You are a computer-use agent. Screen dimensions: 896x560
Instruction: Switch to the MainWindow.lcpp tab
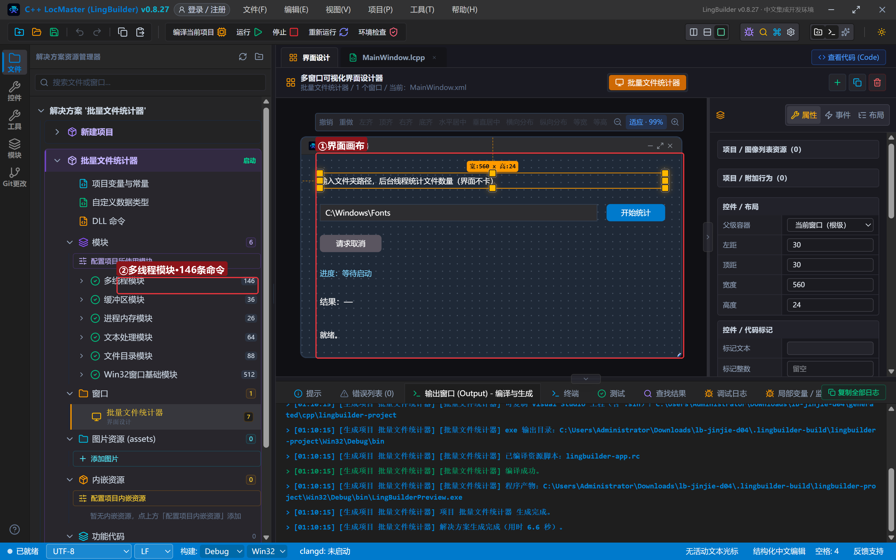point(393,58)
